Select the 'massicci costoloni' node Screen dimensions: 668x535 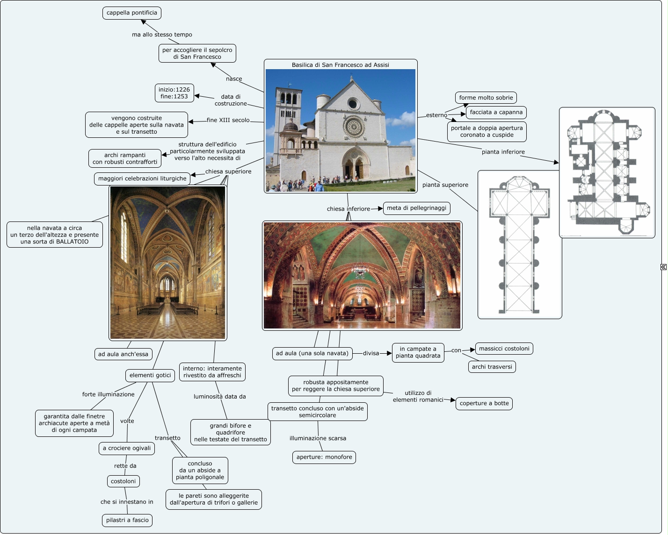504,349
